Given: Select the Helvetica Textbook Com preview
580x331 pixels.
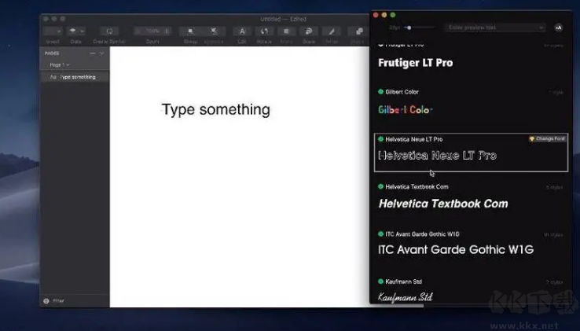Looking at the screenshot, I should pos(443,204).
